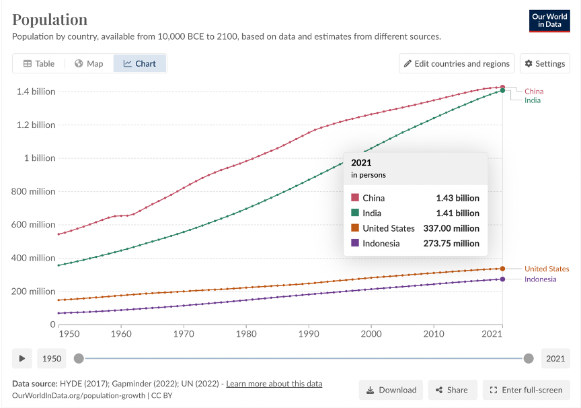Share this population chart
The image size is (581, 408).
pyautogui.click(x=453, y=390)
